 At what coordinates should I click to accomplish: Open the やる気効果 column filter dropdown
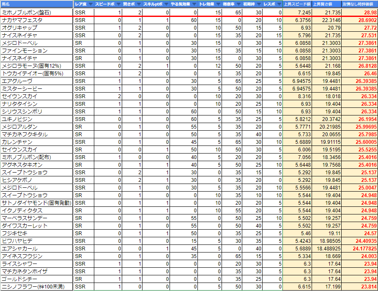194,4
